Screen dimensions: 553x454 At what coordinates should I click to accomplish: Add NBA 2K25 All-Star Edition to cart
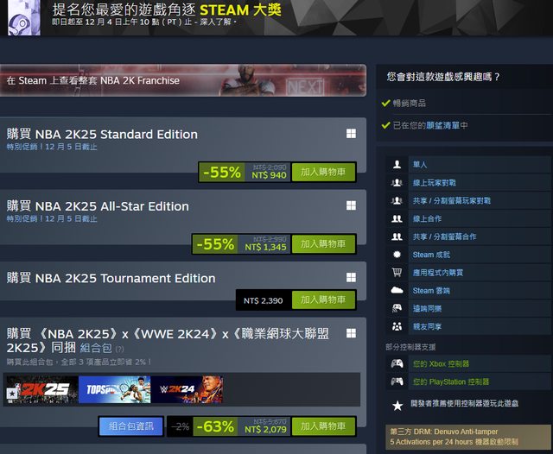coord(323,244)
